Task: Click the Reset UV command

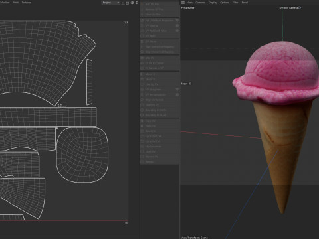Action: [159, 131]
